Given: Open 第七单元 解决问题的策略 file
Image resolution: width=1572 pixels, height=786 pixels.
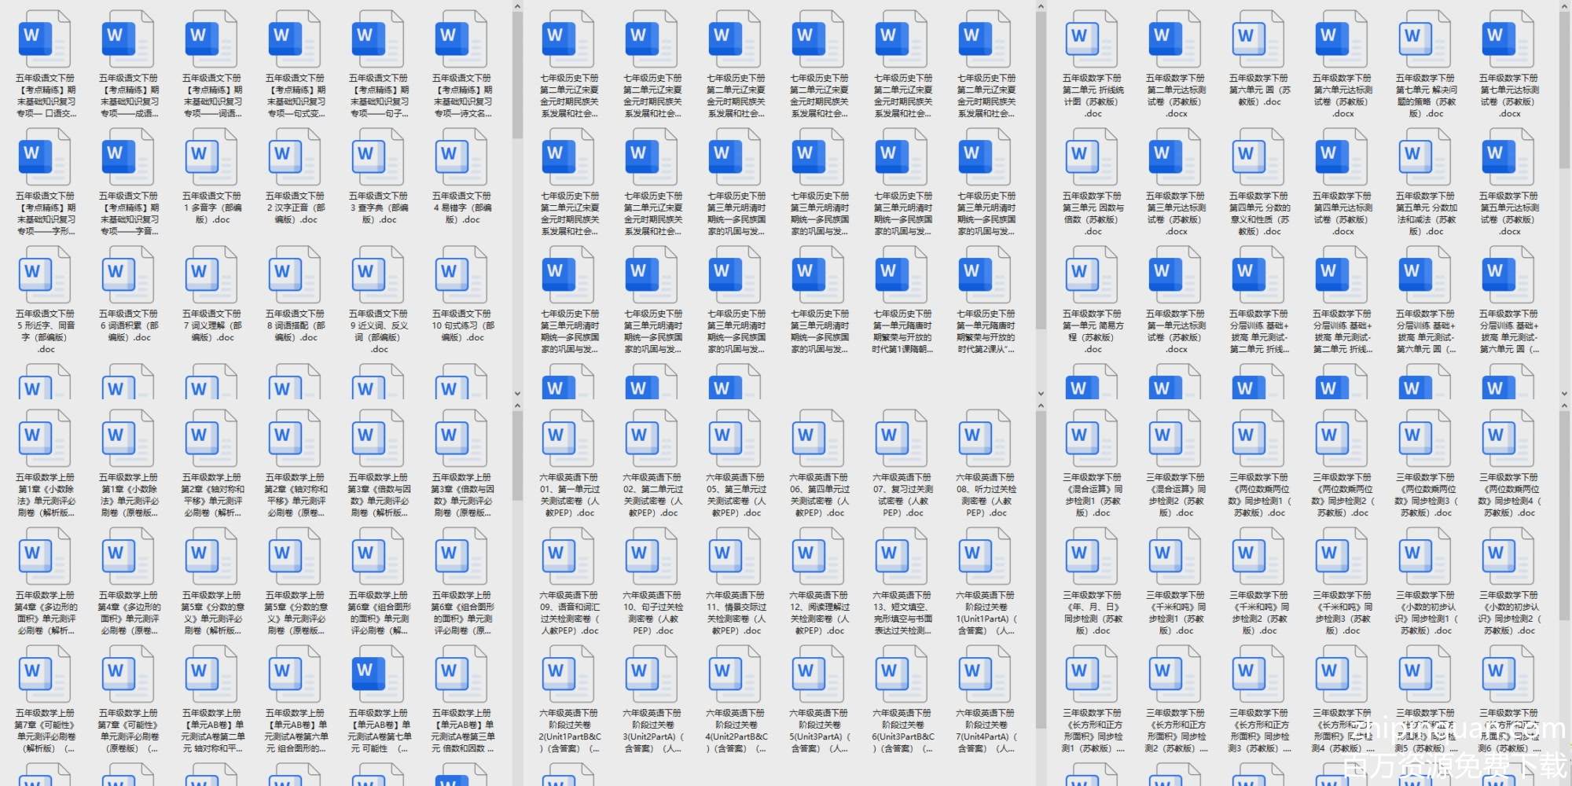Looking at the screenshot, I should tap(1426, 39).
